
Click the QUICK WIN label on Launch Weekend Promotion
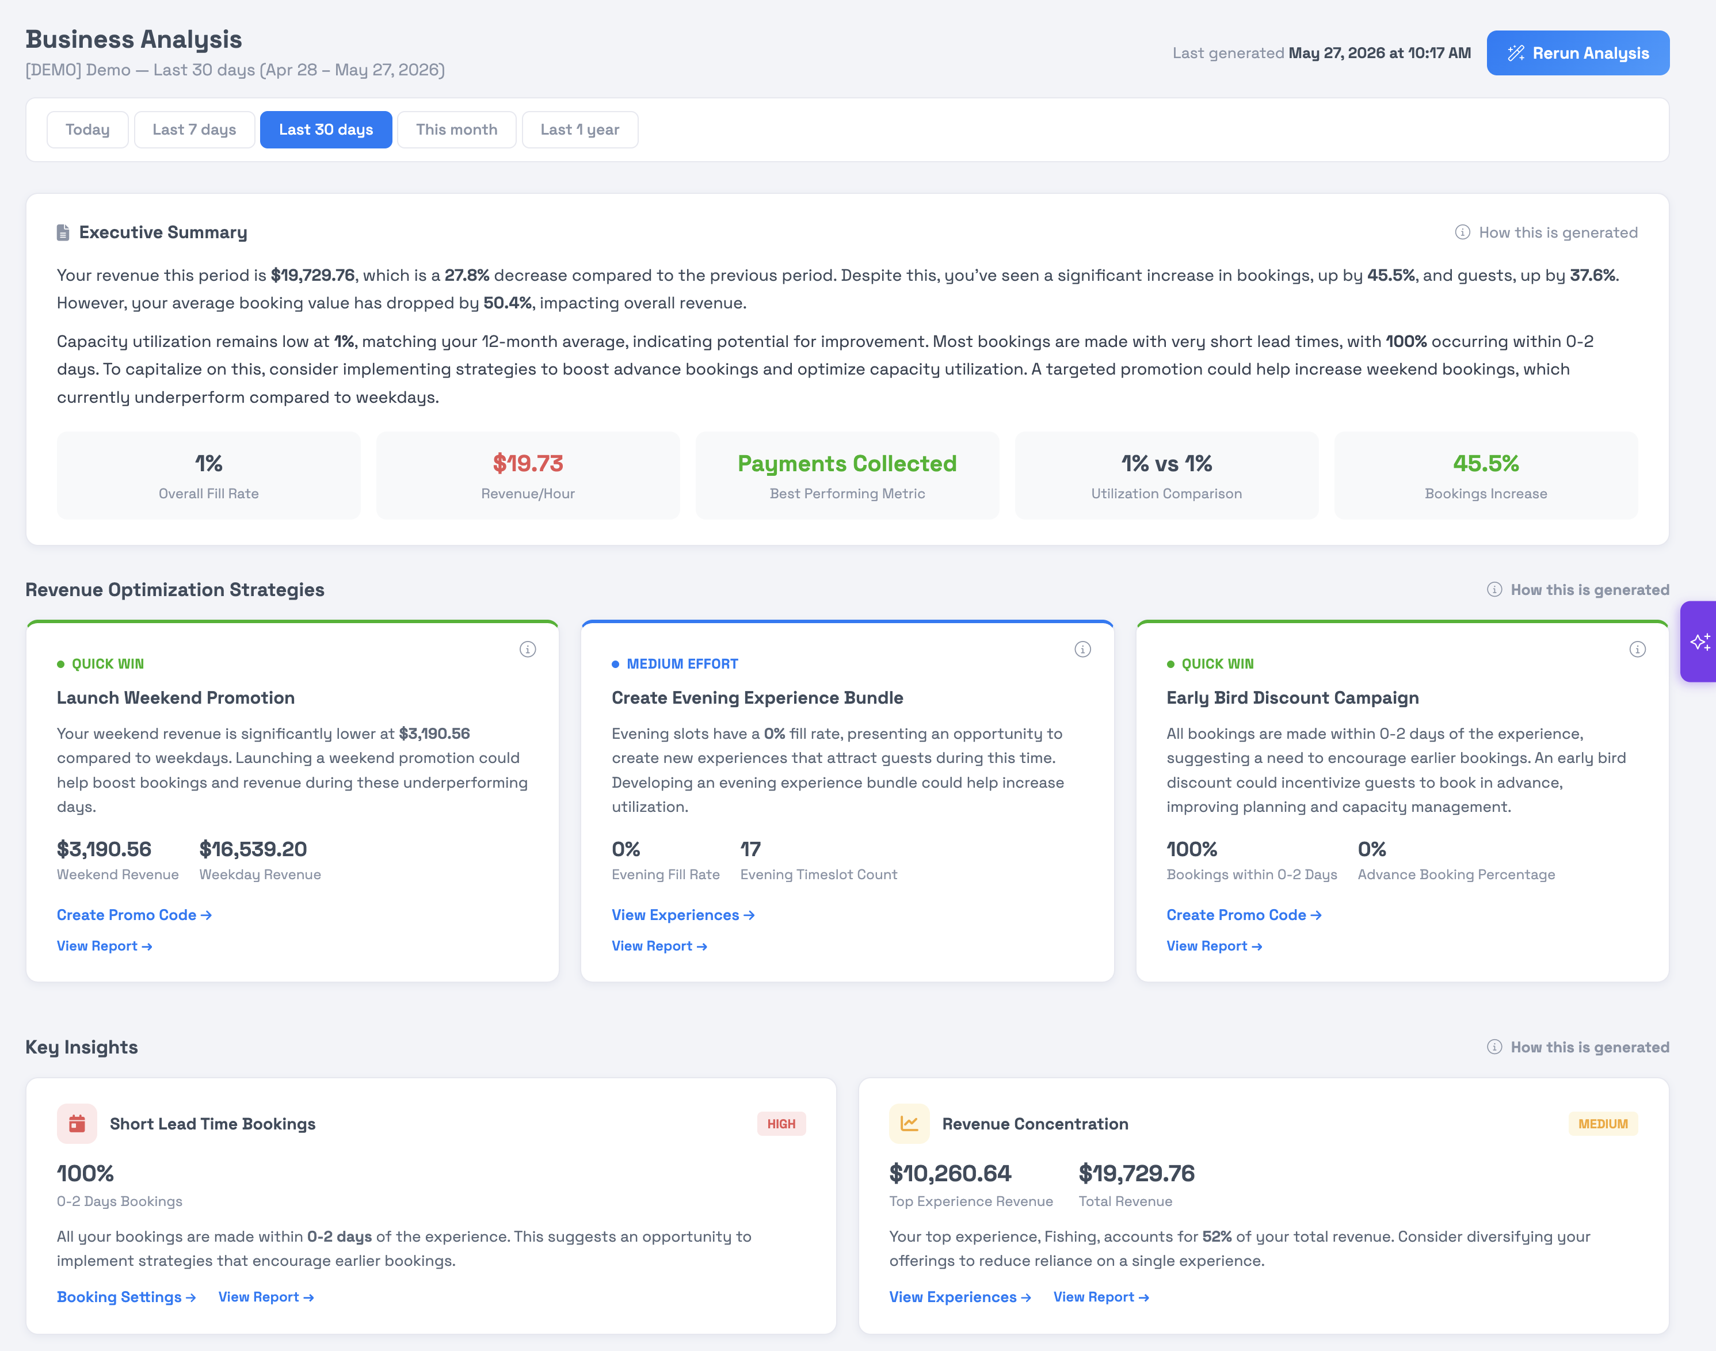coord(108,665)
